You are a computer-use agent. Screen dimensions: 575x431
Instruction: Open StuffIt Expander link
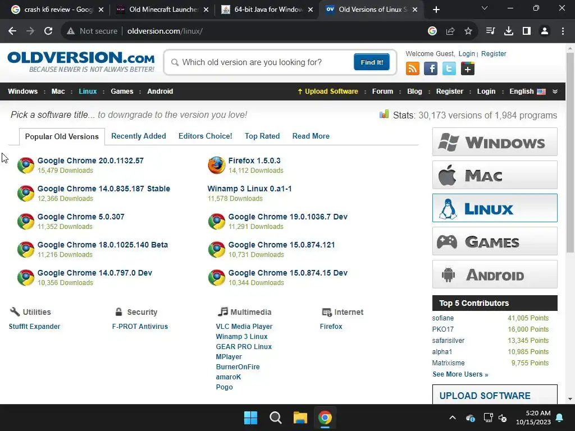(34, 326)
